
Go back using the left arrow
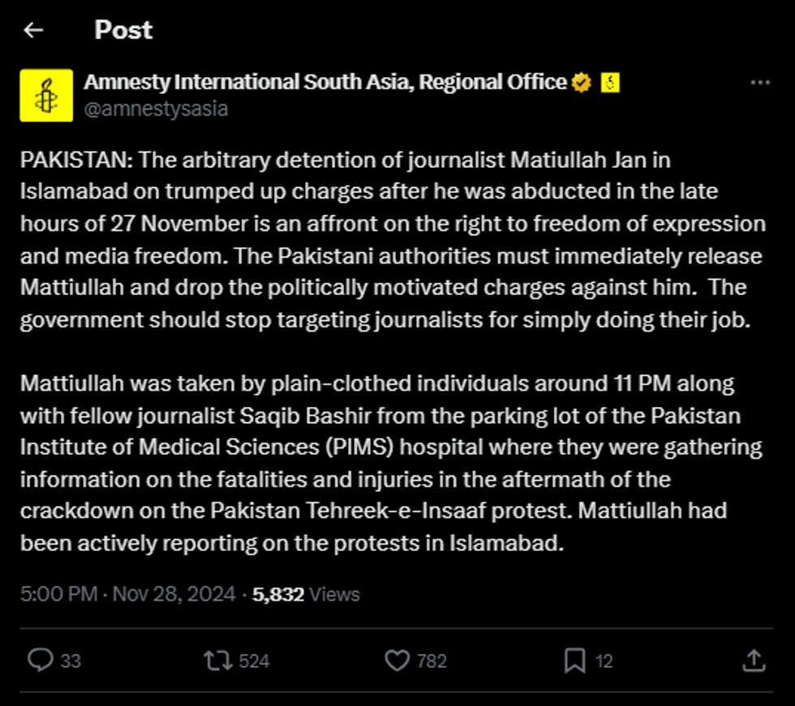[x=33, y=31]
